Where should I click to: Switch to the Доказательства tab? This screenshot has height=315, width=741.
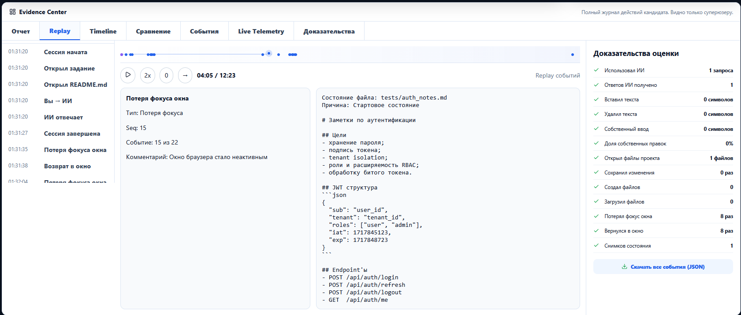[329, 31]
